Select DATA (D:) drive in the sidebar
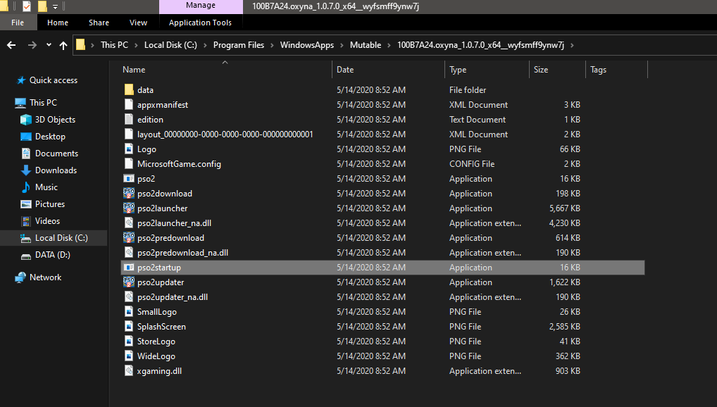The image size is (717, 407). click(53, 255)
